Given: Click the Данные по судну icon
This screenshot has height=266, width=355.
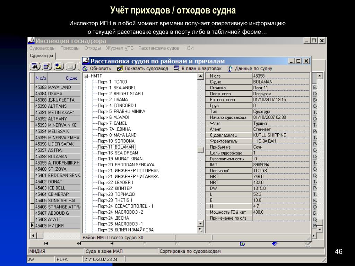Looking at the screenshot, I should pyautogui.click(x=230, y=69).
